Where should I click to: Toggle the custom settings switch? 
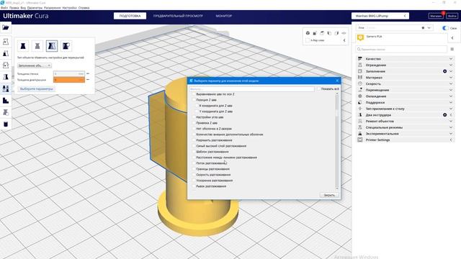445,28
